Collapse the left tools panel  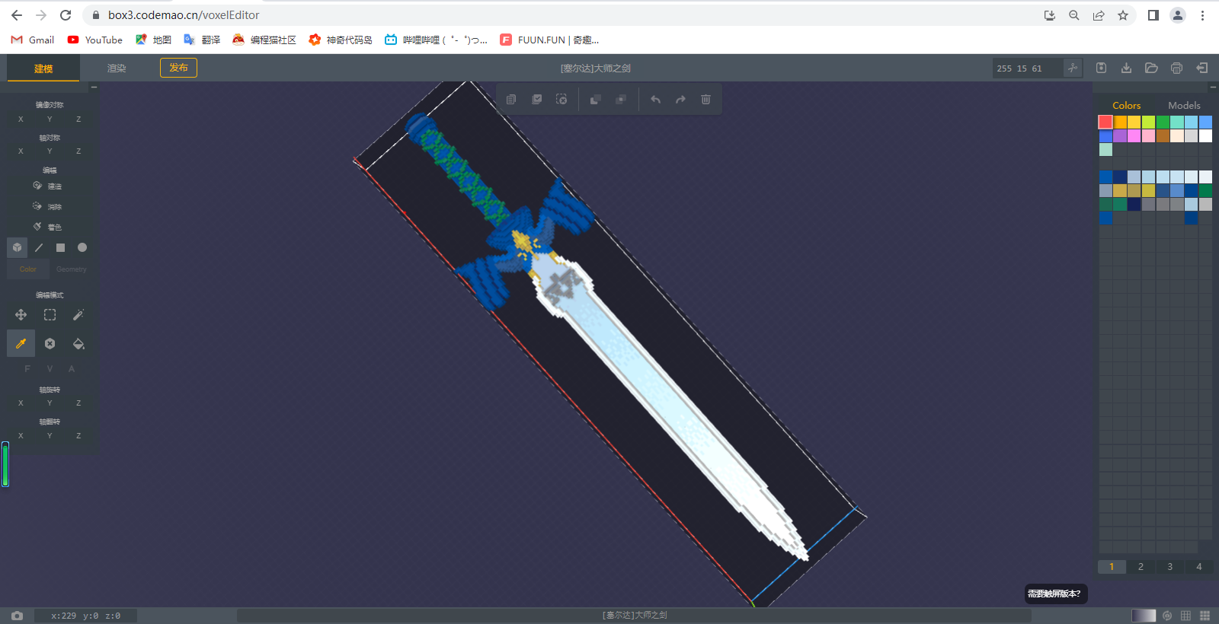coord(94,88)
